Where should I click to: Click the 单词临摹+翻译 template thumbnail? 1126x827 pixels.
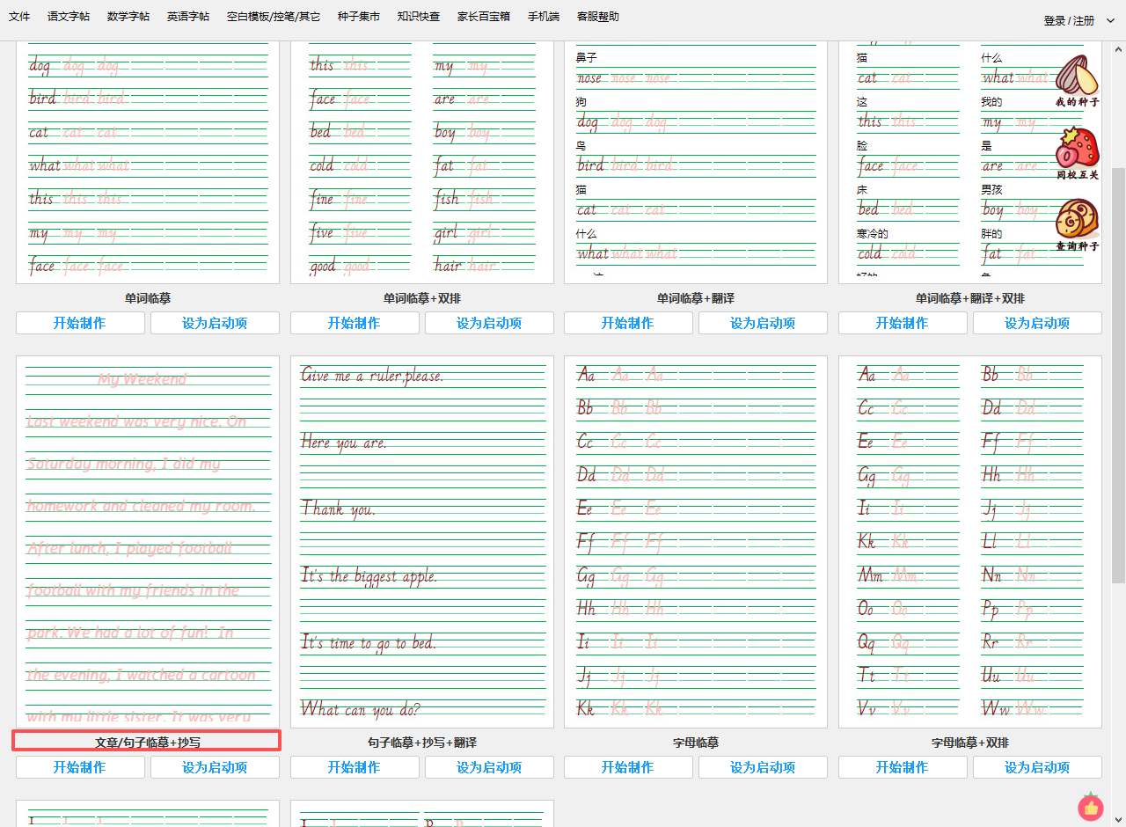tap(696, 163)
